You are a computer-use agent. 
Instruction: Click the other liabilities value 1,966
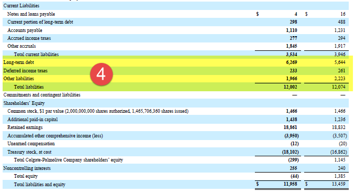point(292,79)
